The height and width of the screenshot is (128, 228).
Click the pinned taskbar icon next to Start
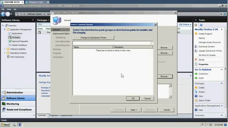pyautogui.click(x=14, y=125)
